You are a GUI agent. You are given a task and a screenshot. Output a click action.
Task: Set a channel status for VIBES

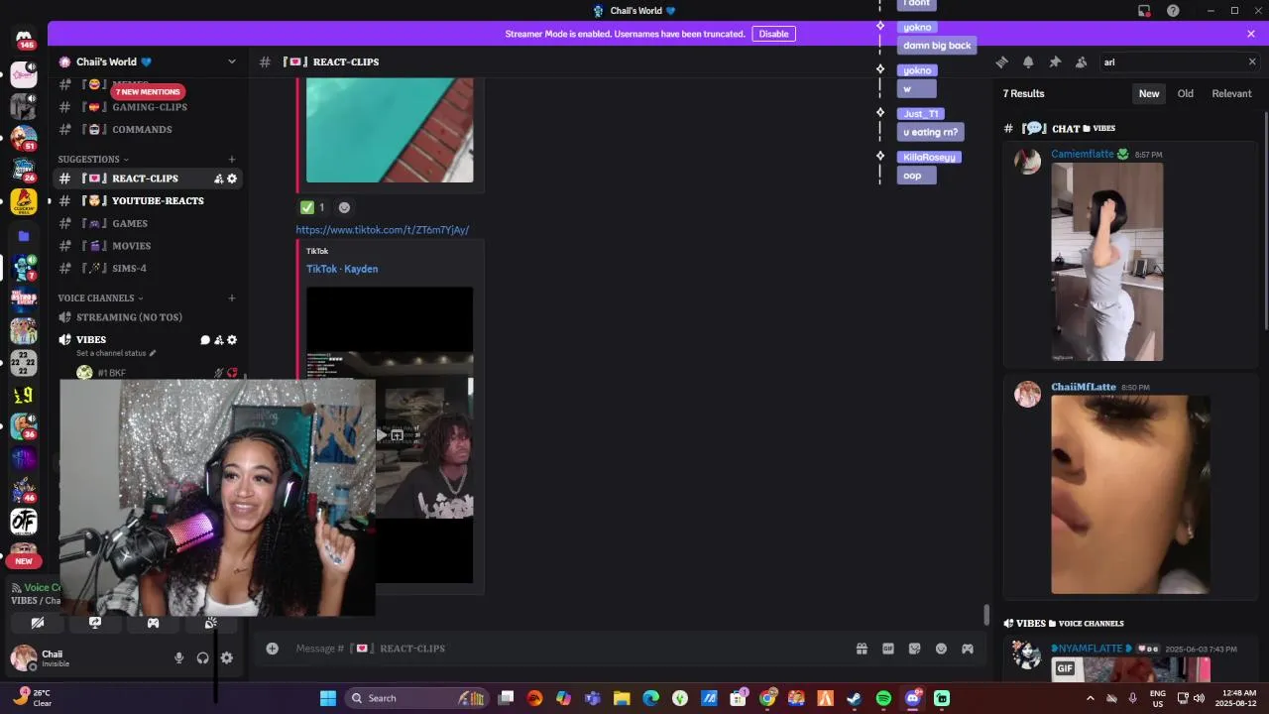[x=116, y=353]
